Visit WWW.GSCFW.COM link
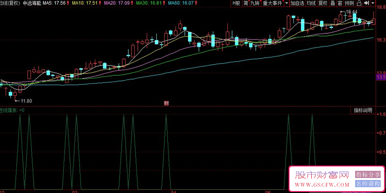Image resolution: width=386 pixels, height=193 pixels. pyautogui.click(x=322, y=185)
